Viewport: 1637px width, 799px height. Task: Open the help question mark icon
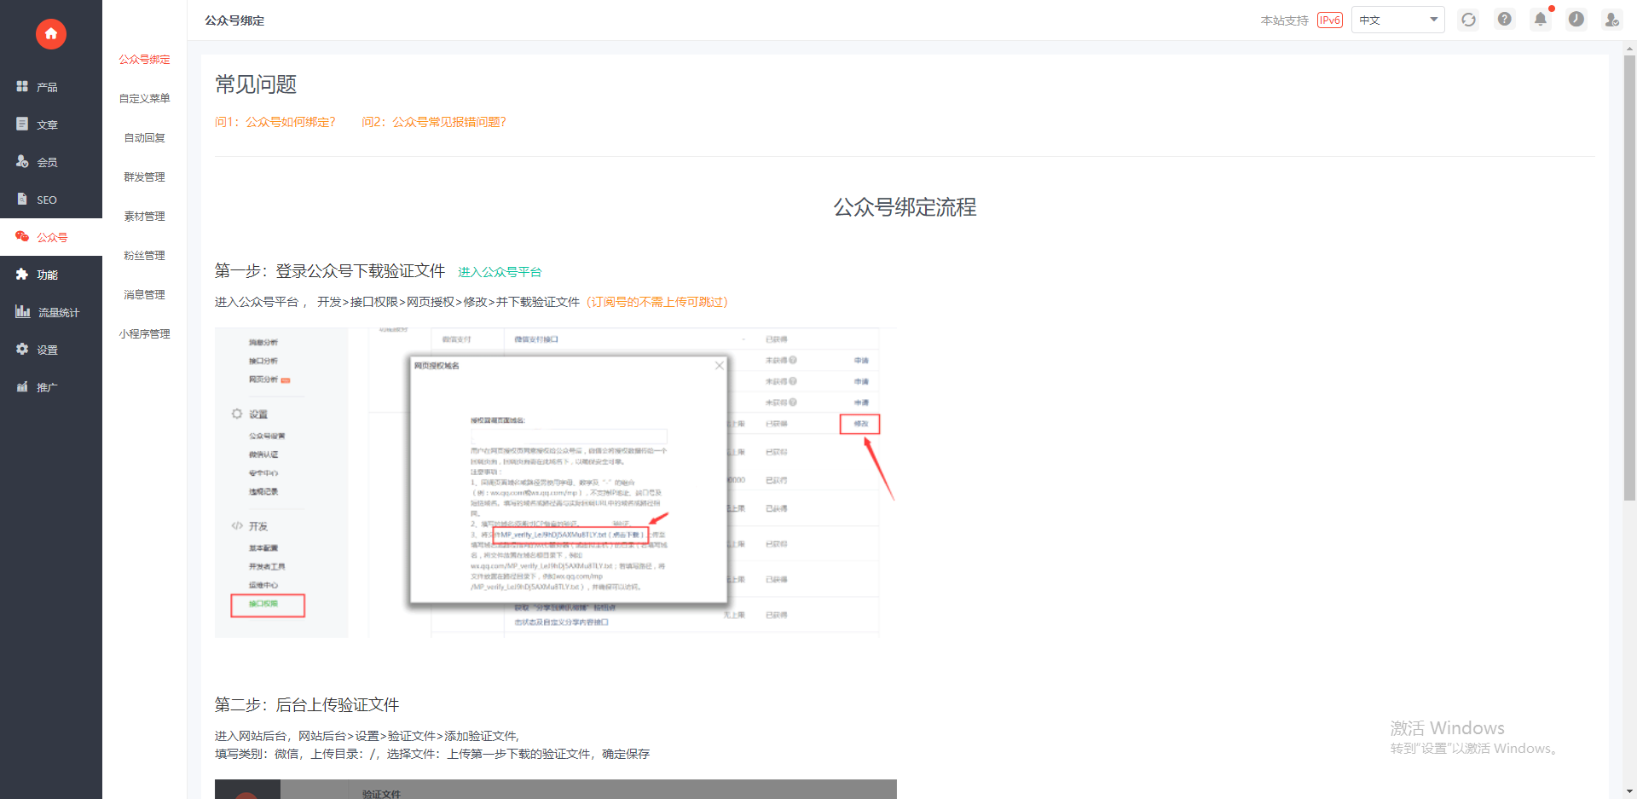1505,19
